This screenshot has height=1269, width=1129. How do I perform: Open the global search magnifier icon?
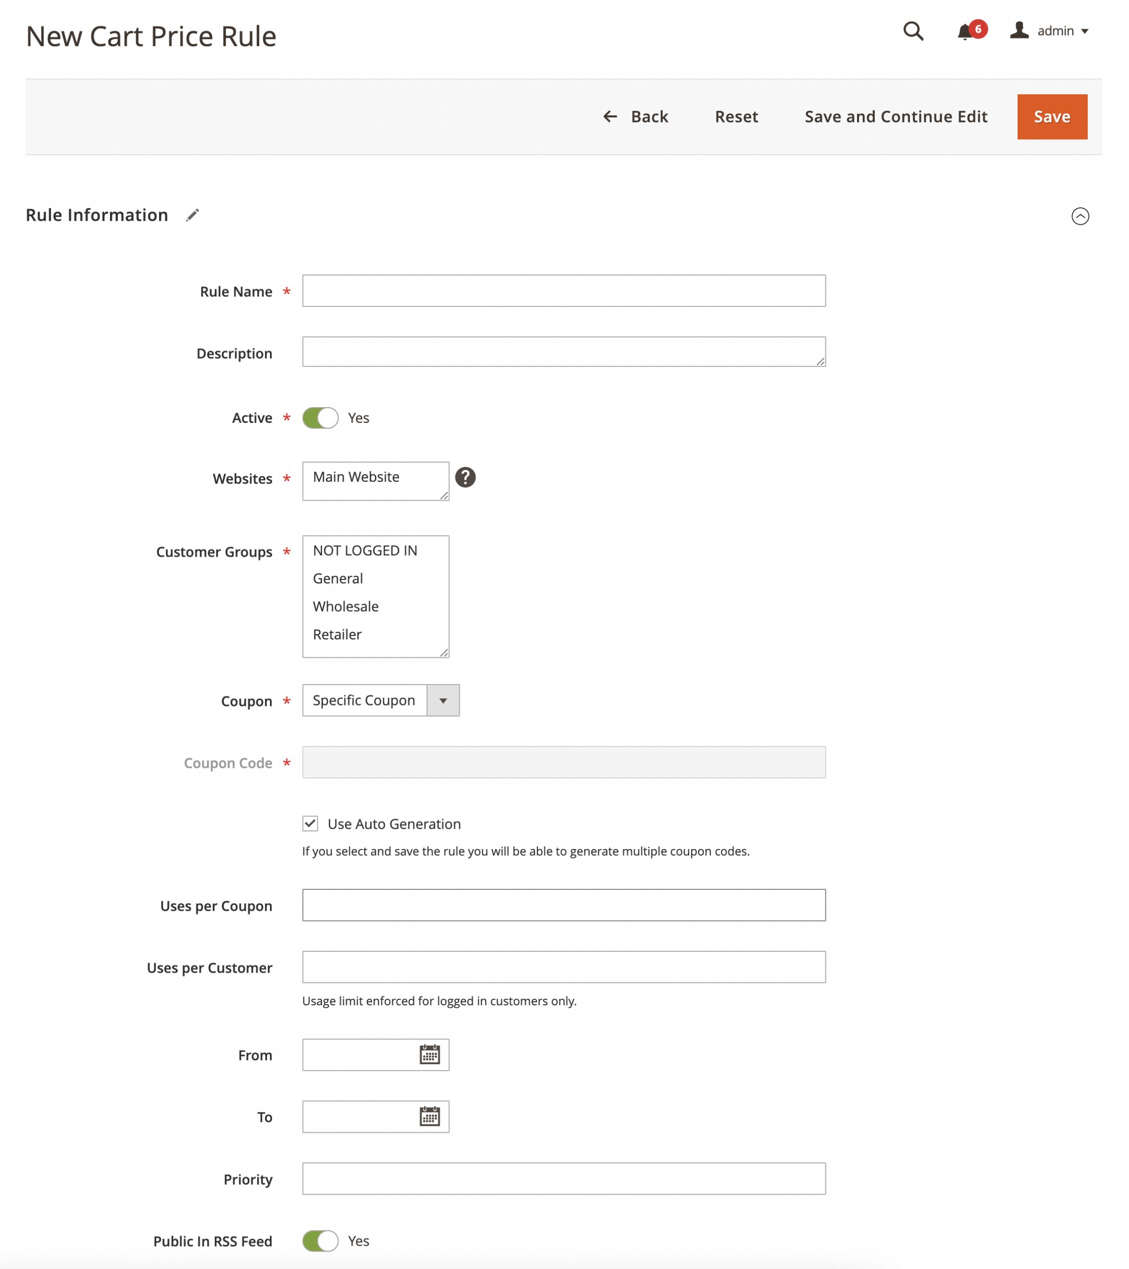[913, 30]
